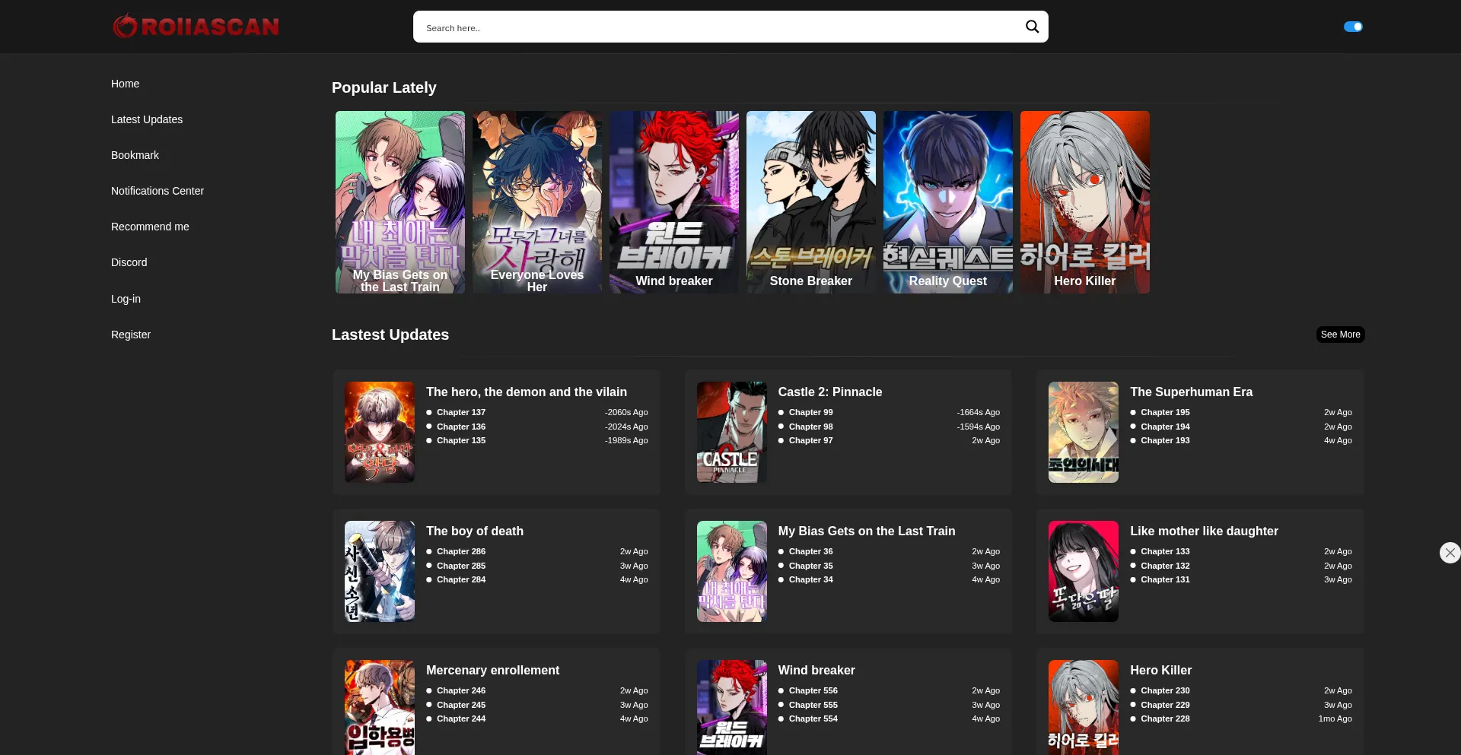
Task: Open My Bias Gets on the Last Train title link
Action: click(867, 531)
